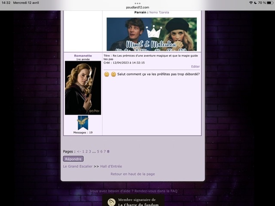Go to page 2 of the thread
Image resolution: width=275 pixels, height=206 pixels.
click(x=86, y=151)
